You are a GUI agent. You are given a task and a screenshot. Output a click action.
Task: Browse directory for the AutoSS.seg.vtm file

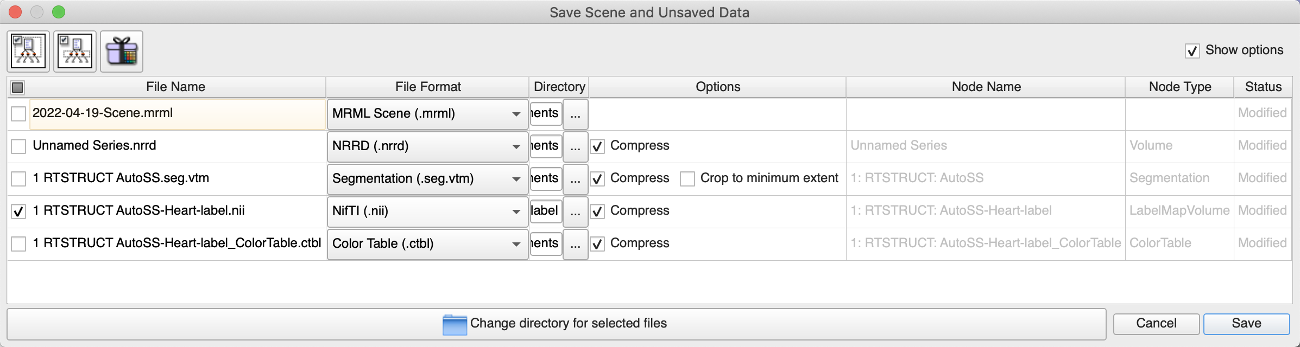tap(576, 179)
